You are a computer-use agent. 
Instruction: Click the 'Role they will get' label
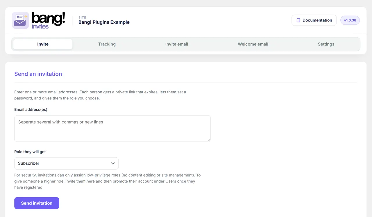[x=30, y=152]
